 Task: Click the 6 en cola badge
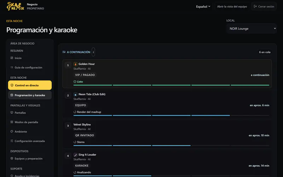tap(265, 52)
